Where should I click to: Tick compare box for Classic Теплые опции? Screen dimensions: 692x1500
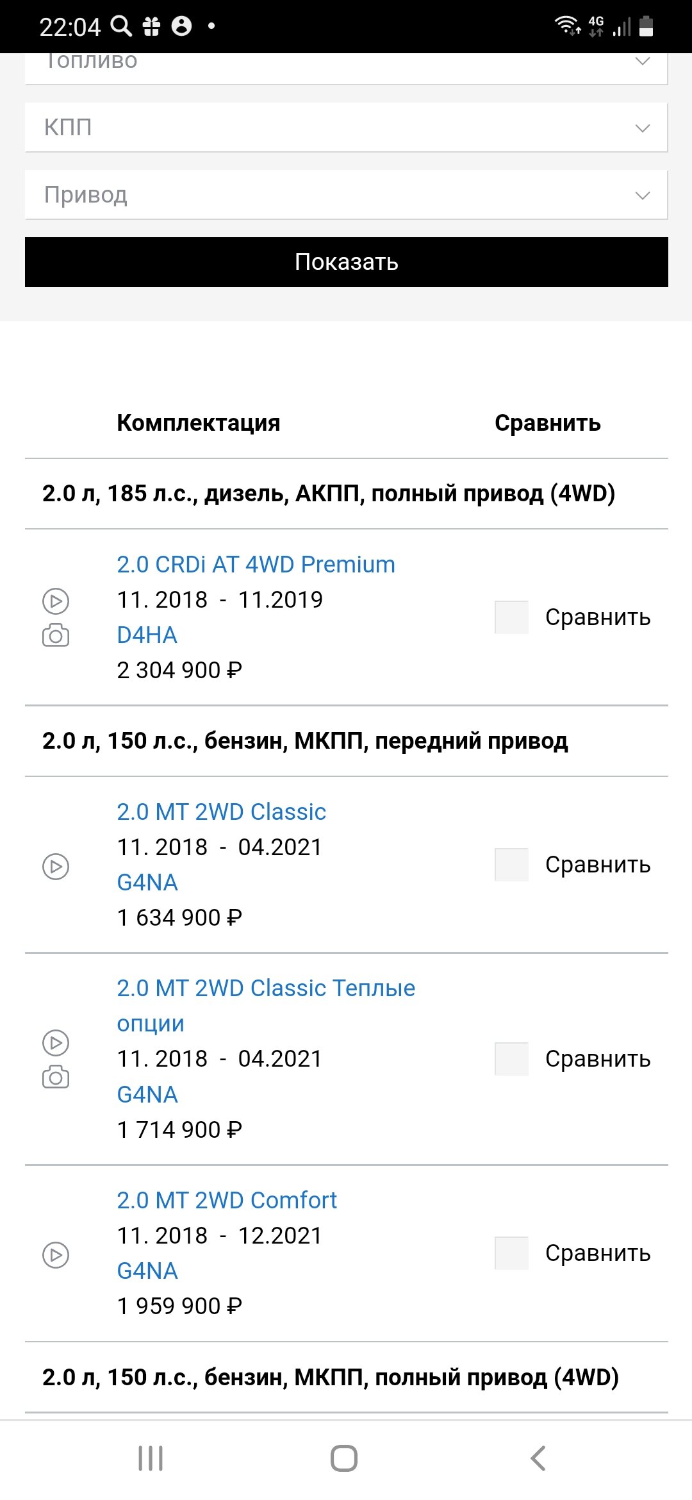coord(511,1059)
